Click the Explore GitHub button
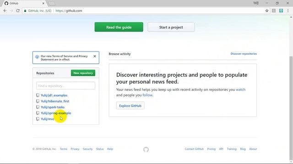293x164 pixels. pyautogui.click(x=130, y=106)
